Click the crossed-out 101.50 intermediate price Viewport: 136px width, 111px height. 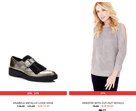[x=31, y=106]
